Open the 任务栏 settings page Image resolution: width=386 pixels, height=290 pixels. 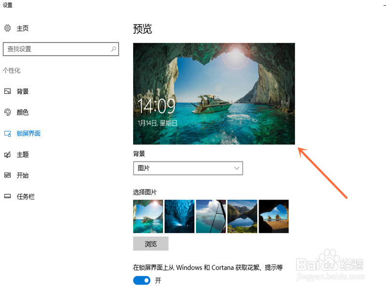tap(26, 197)
